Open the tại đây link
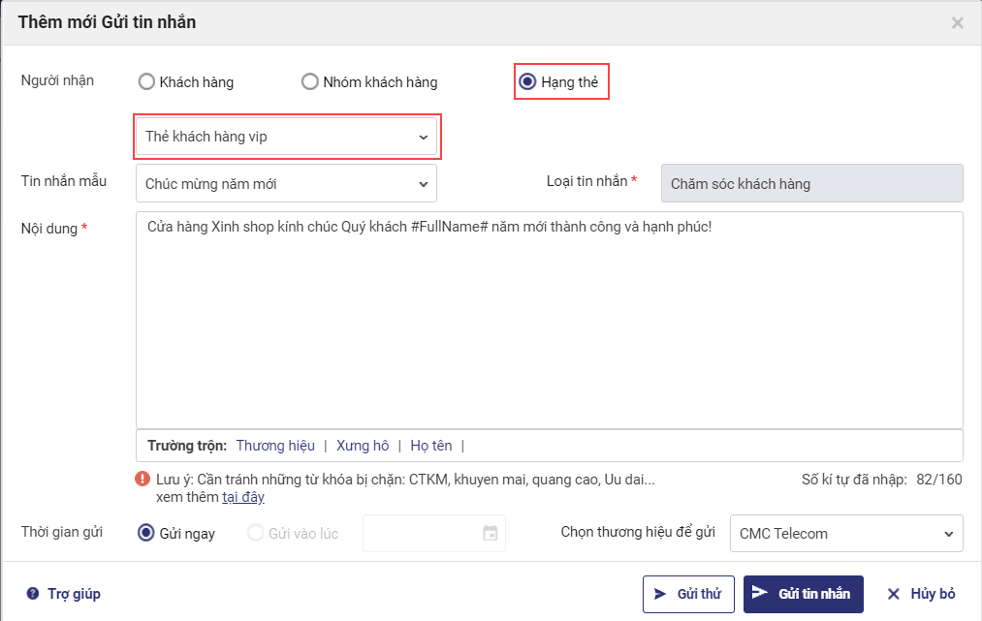 point(243,497)
